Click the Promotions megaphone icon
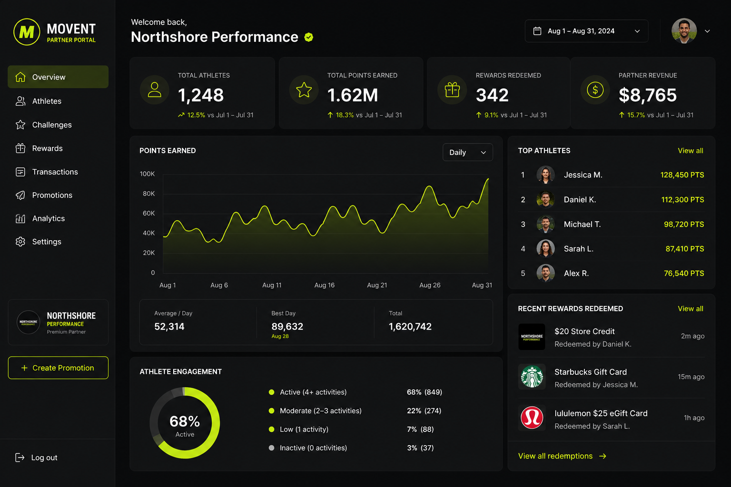Screen dimensions: 731x487 pyautogui.click(x=20, y=195)
